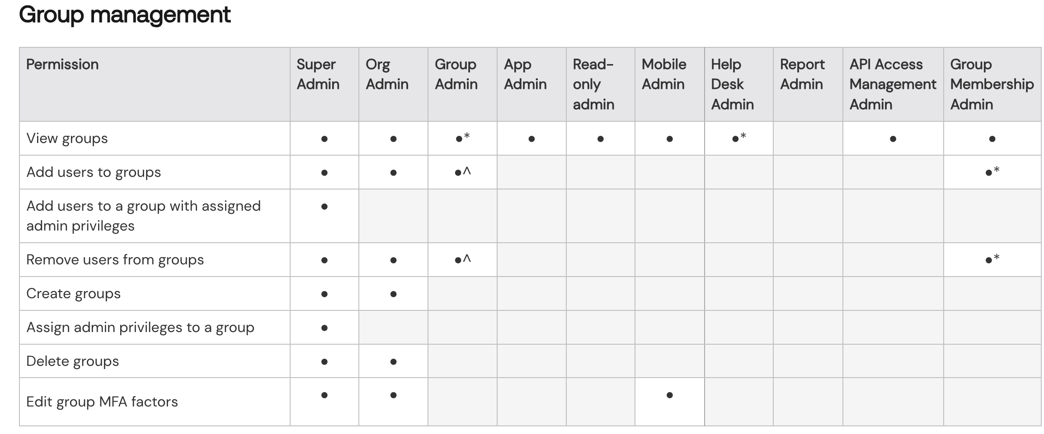1044x434 pixels.
Task: Click the Group management heading
Action: pyautogui.click(x=125, y=14)
